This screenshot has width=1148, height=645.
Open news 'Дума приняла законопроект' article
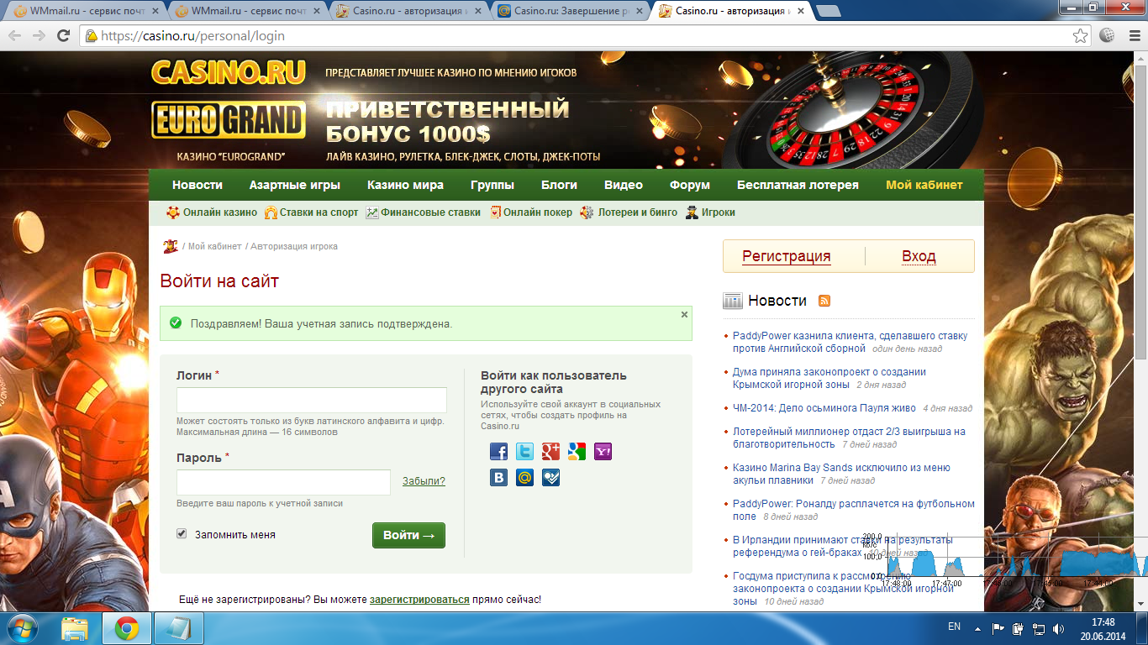pyautogui.click(x=829, y=378)
